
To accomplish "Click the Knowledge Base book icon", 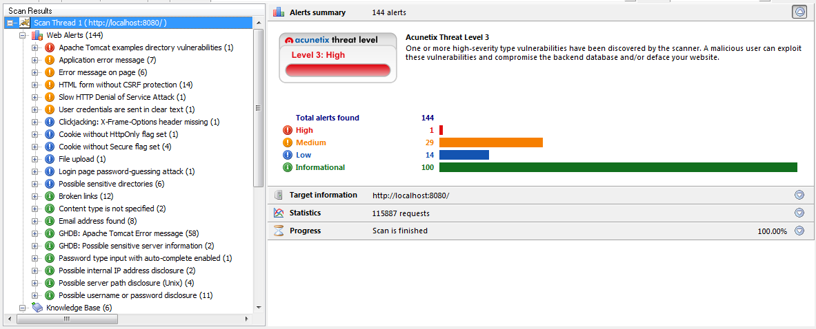I will coord(37,308).
